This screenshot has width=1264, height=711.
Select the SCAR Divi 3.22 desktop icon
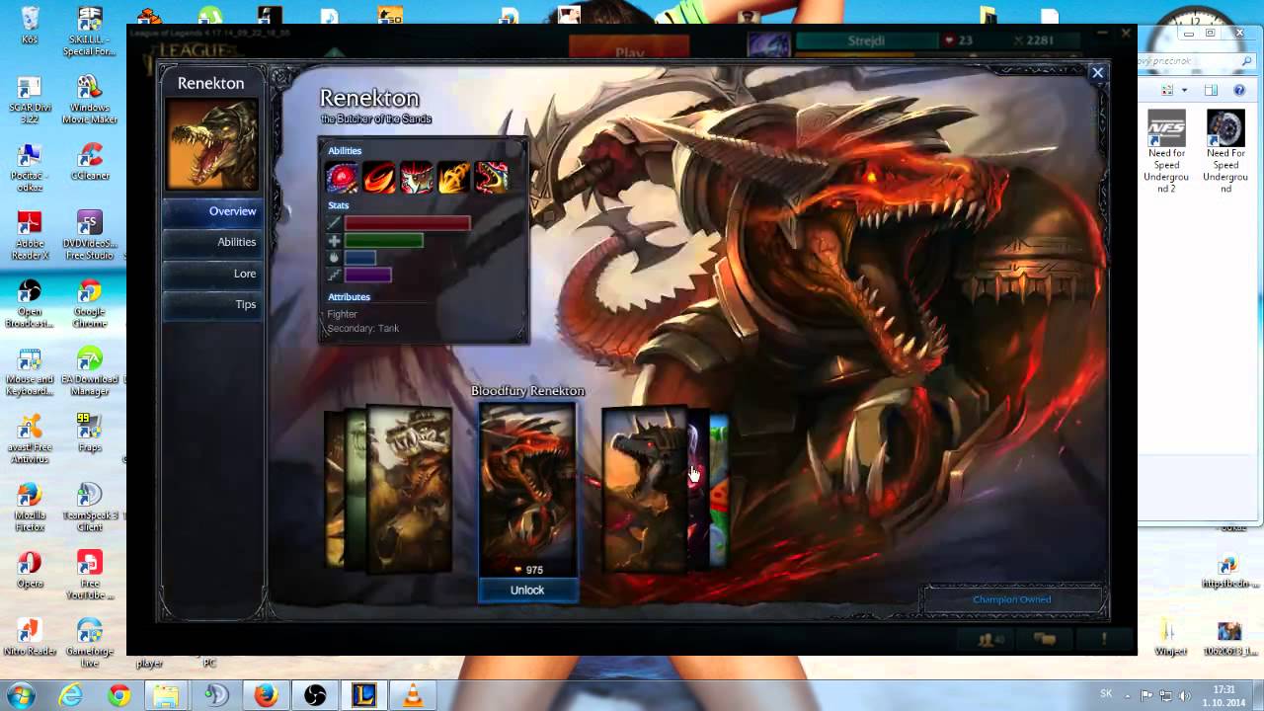[30, 99]
